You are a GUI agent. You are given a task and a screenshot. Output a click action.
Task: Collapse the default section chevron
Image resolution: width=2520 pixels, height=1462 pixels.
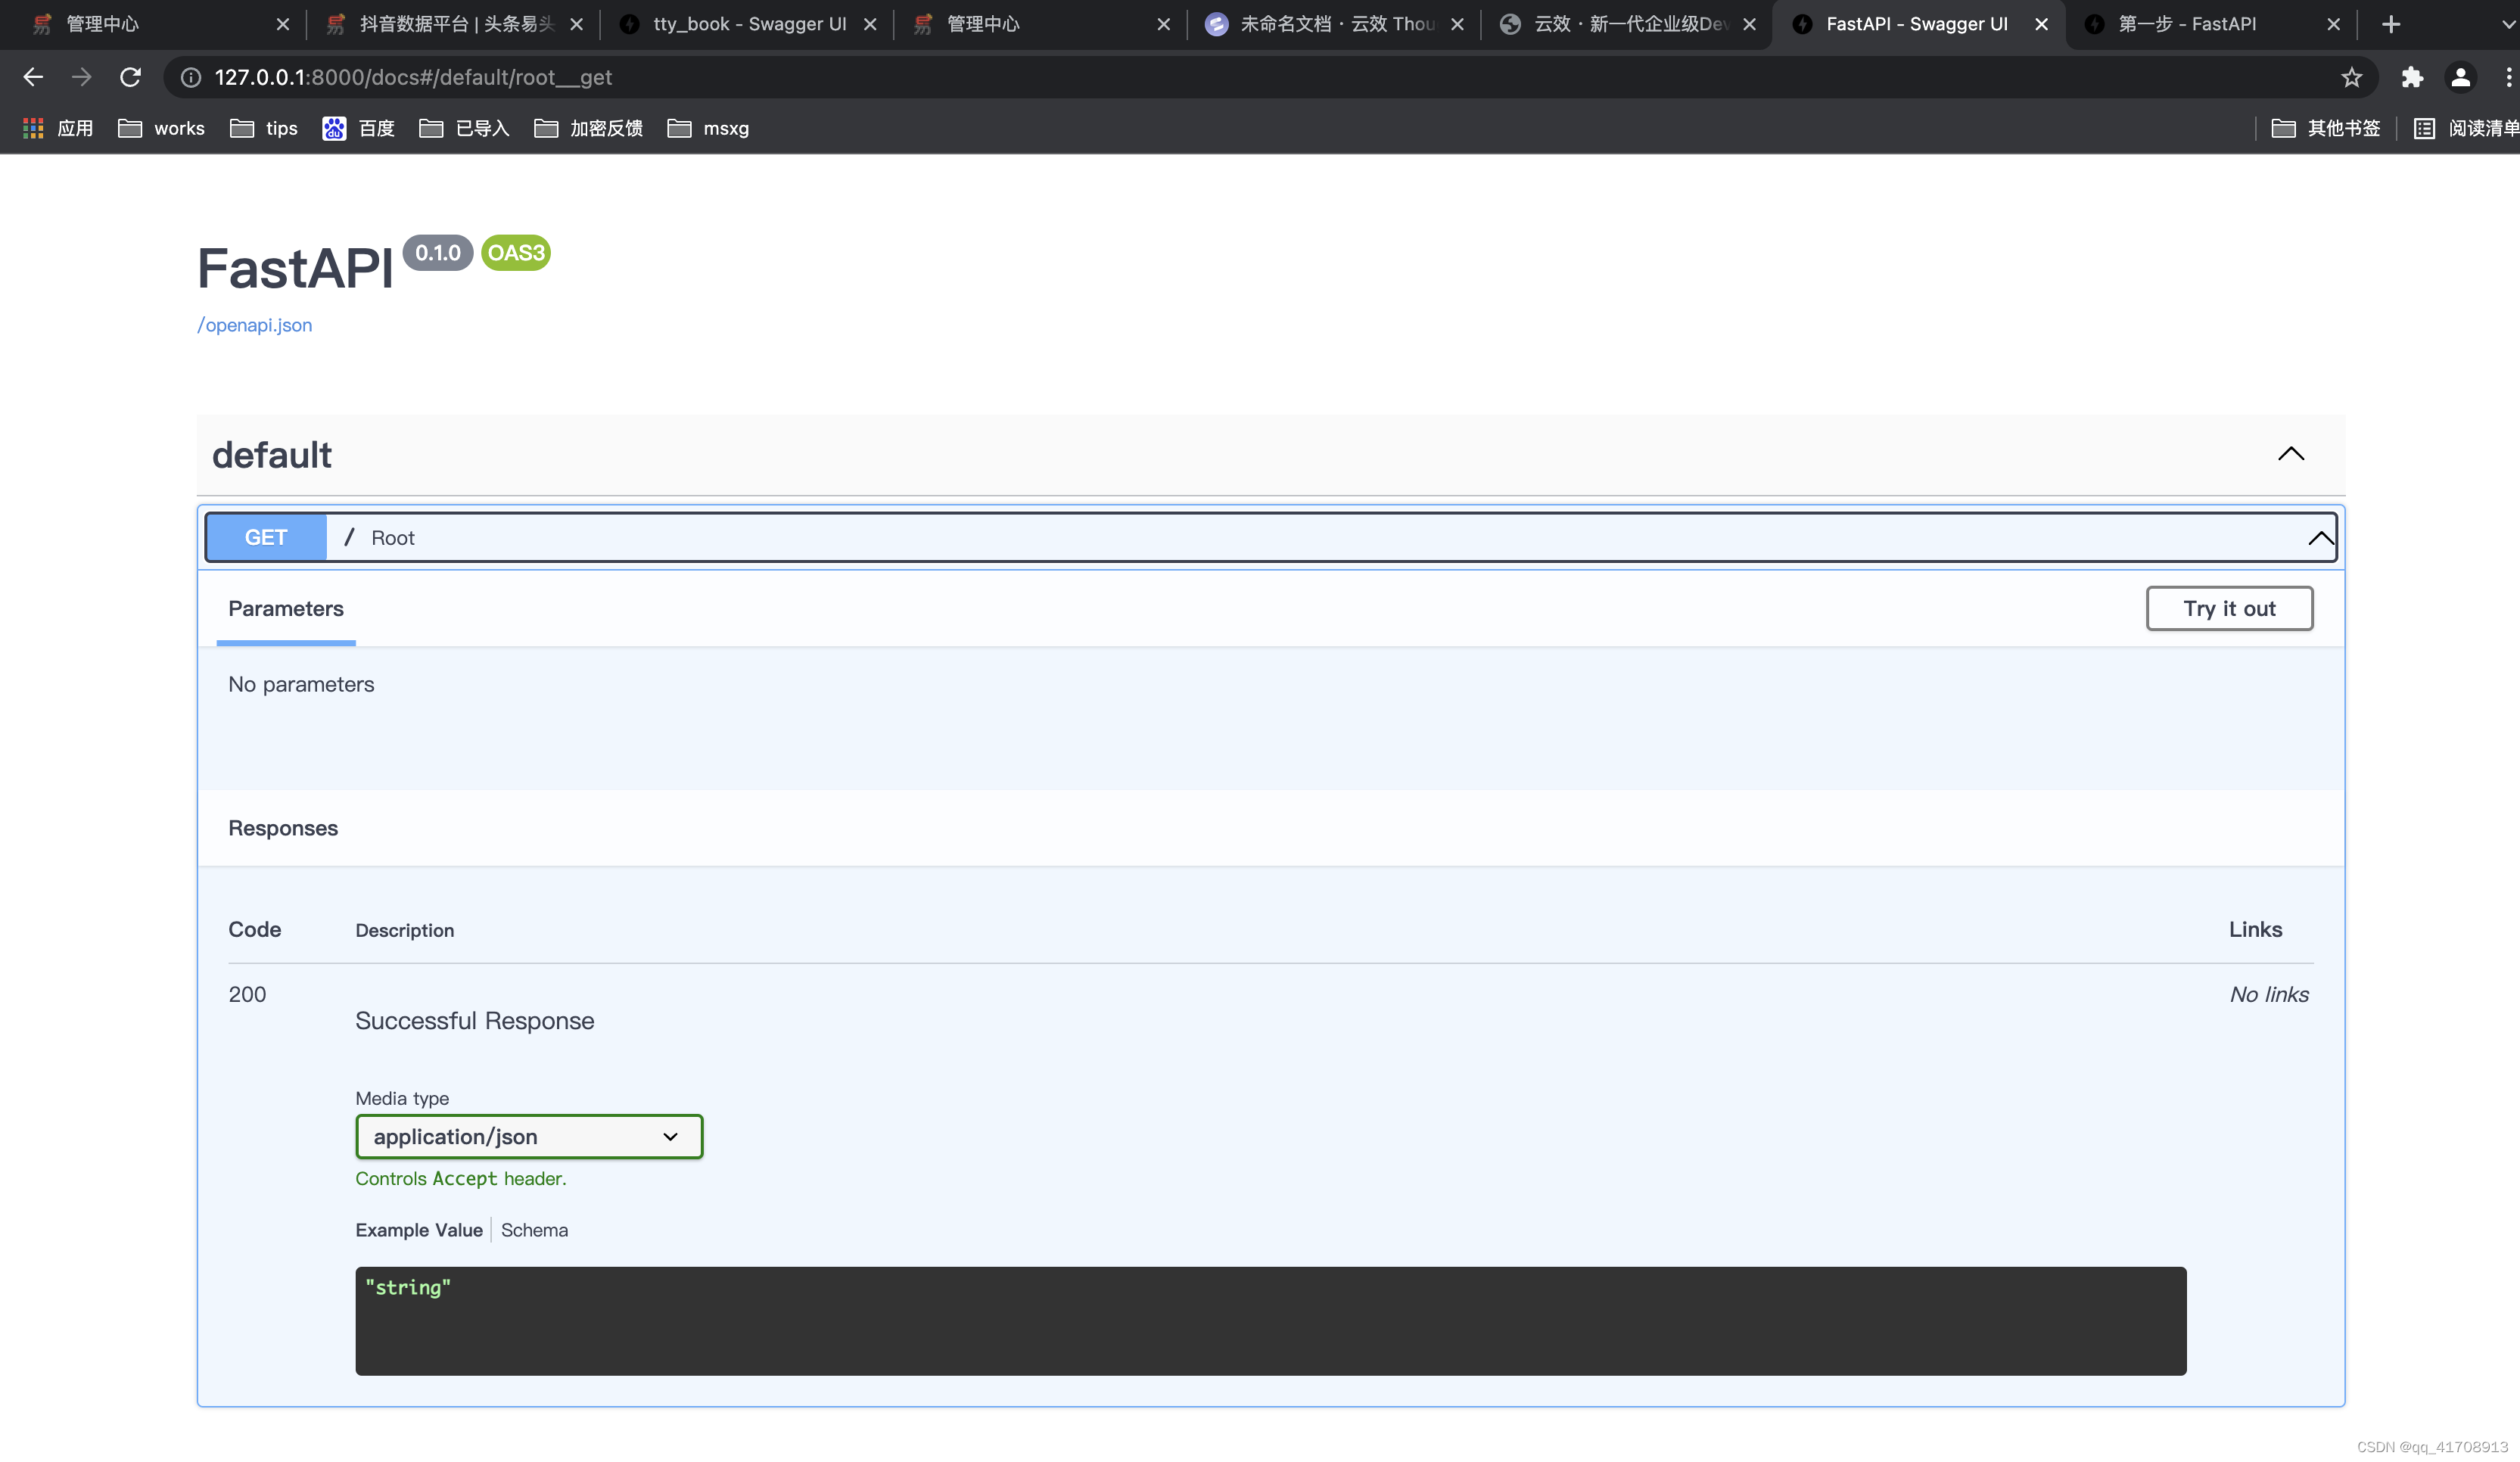click(x=2290, y=454)
